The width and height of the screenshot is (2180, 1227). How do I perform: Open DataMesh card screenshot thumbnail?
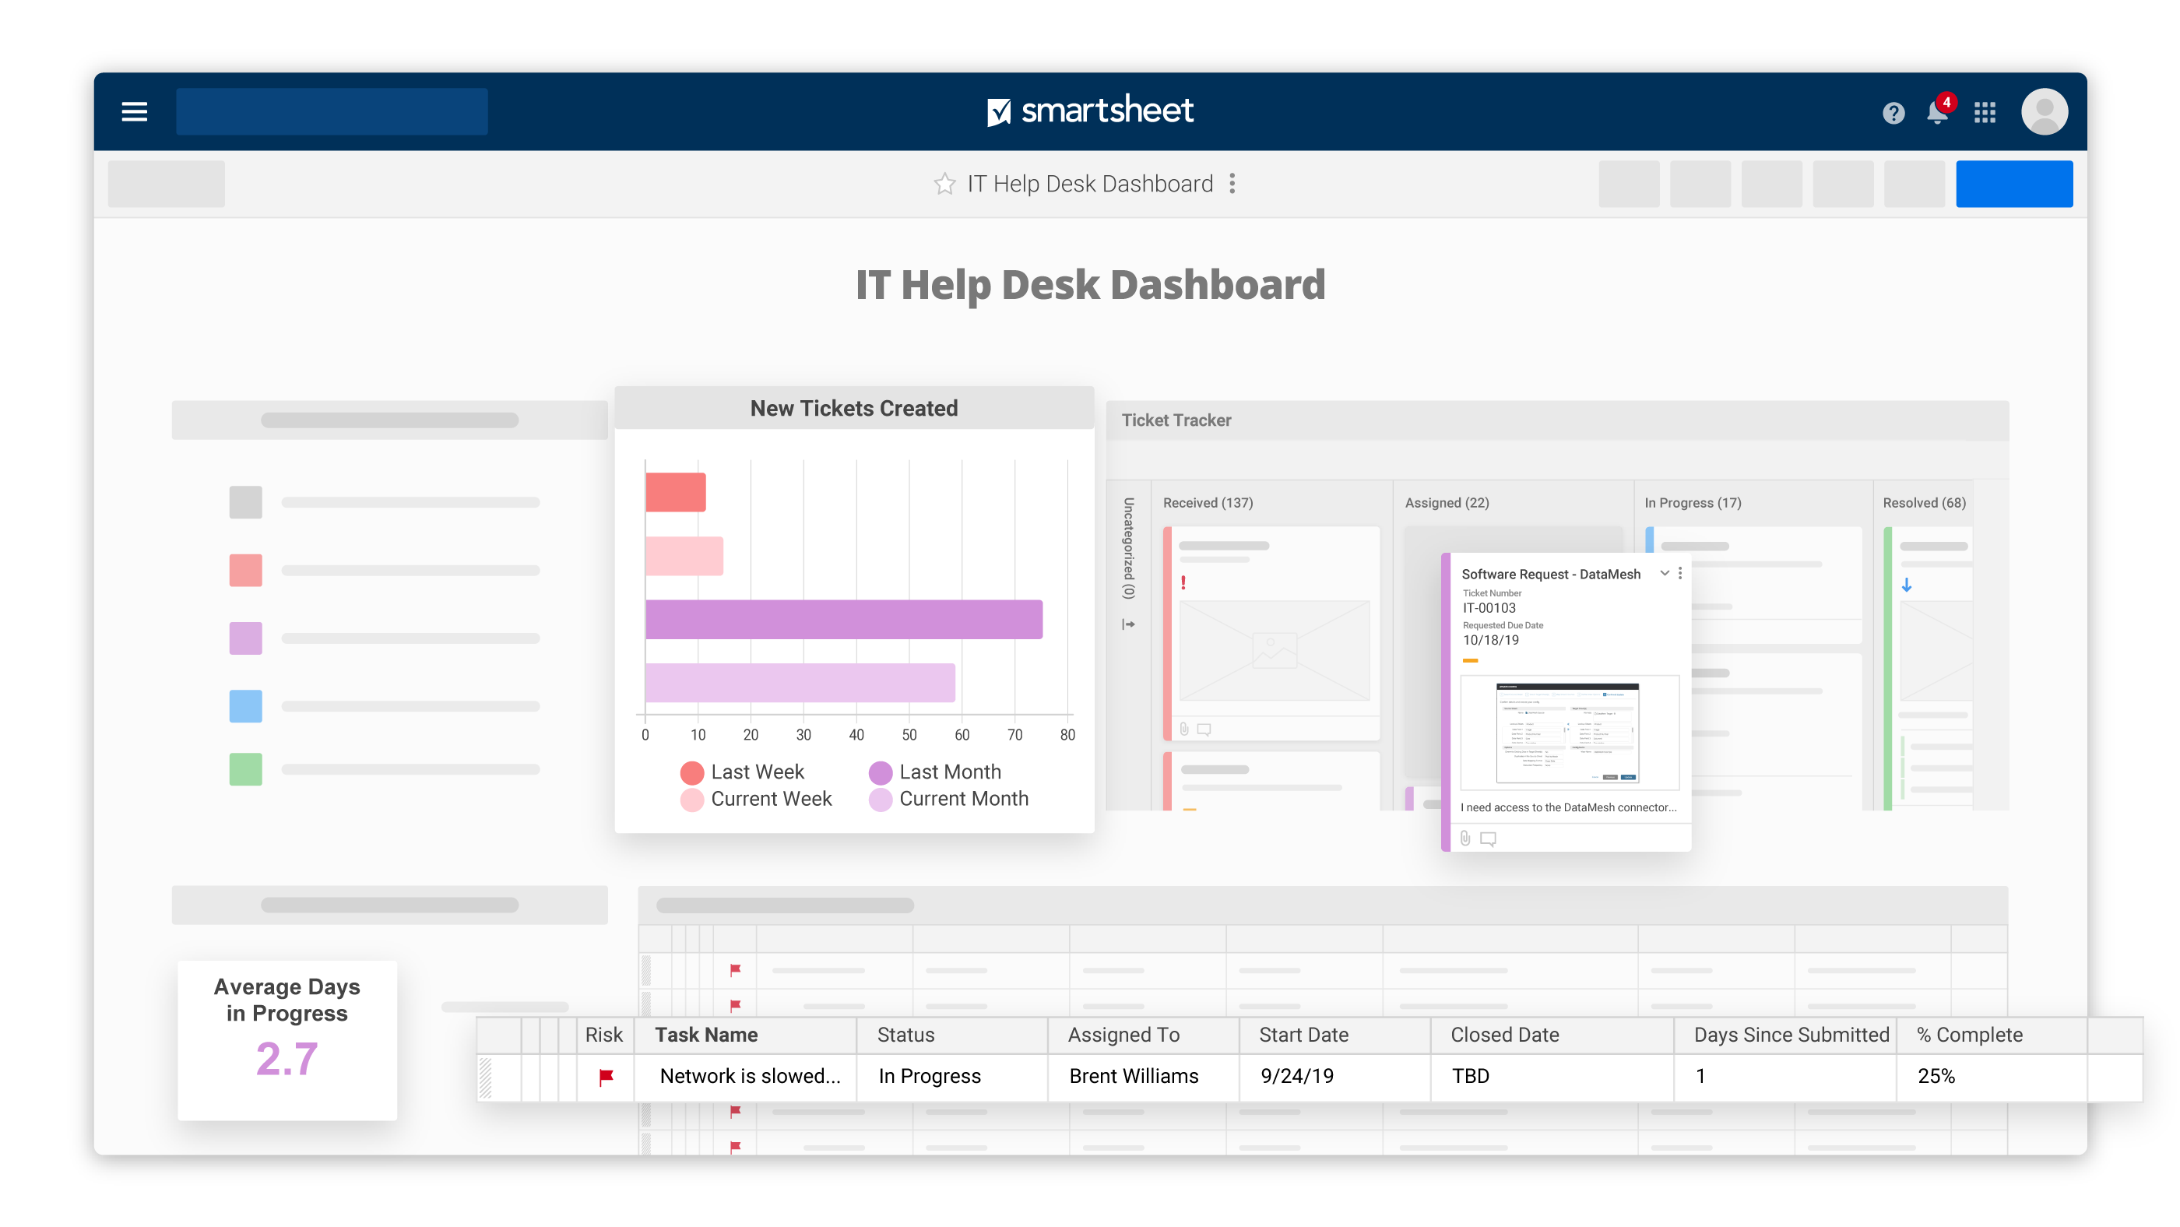pos(1567,732)
